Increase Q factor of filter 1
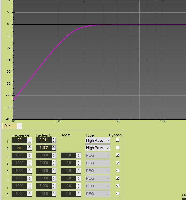Image resolution: width=186 pixels, height=200 pixels. [54, 139]
